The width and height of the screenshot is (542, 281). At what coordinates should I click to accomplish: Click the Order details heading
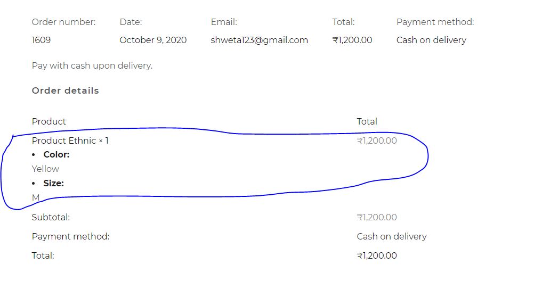(66, 90)
